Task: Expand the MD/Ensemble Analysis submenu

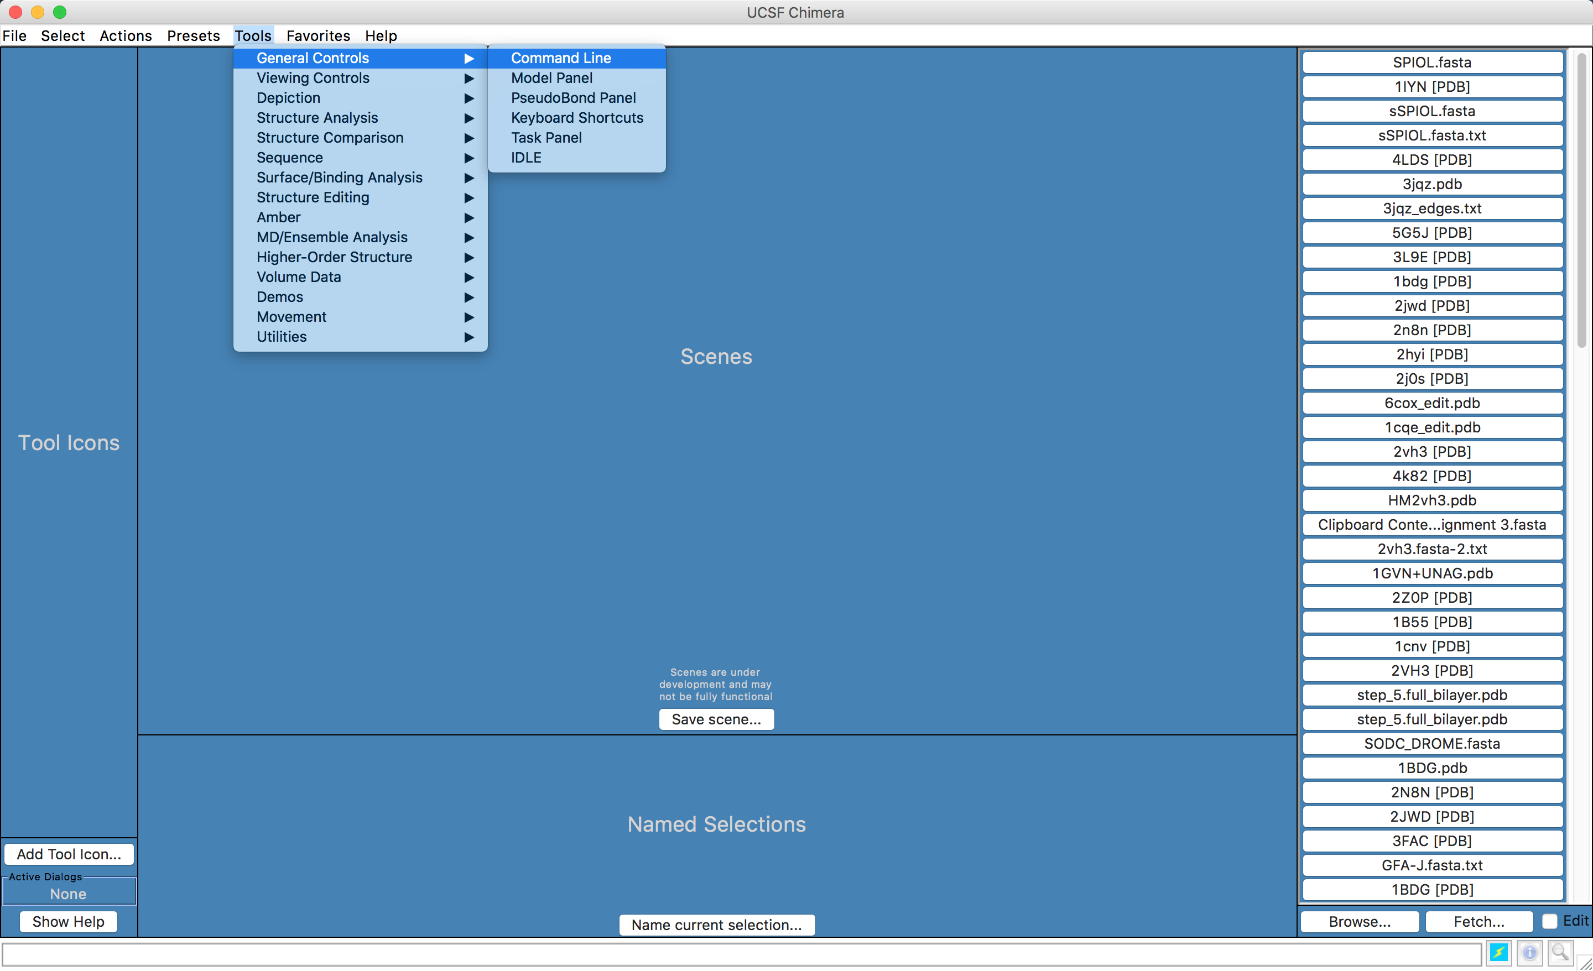Action: pos(360,237)
